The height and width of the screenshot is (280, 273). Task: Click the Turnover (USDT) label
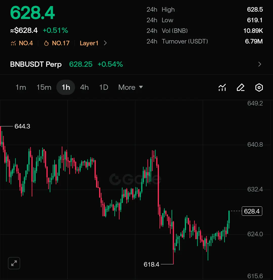pyautogui.click(x=185, y=41)
